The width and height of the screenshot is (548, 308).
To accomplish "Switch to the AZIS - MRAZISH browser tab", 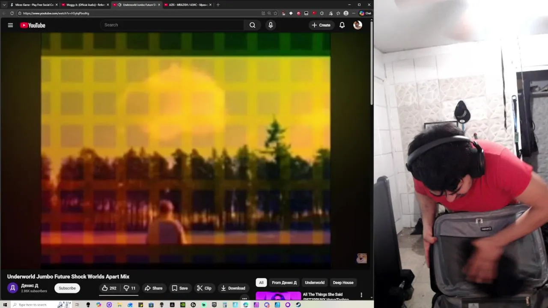I will pos(188,5).
